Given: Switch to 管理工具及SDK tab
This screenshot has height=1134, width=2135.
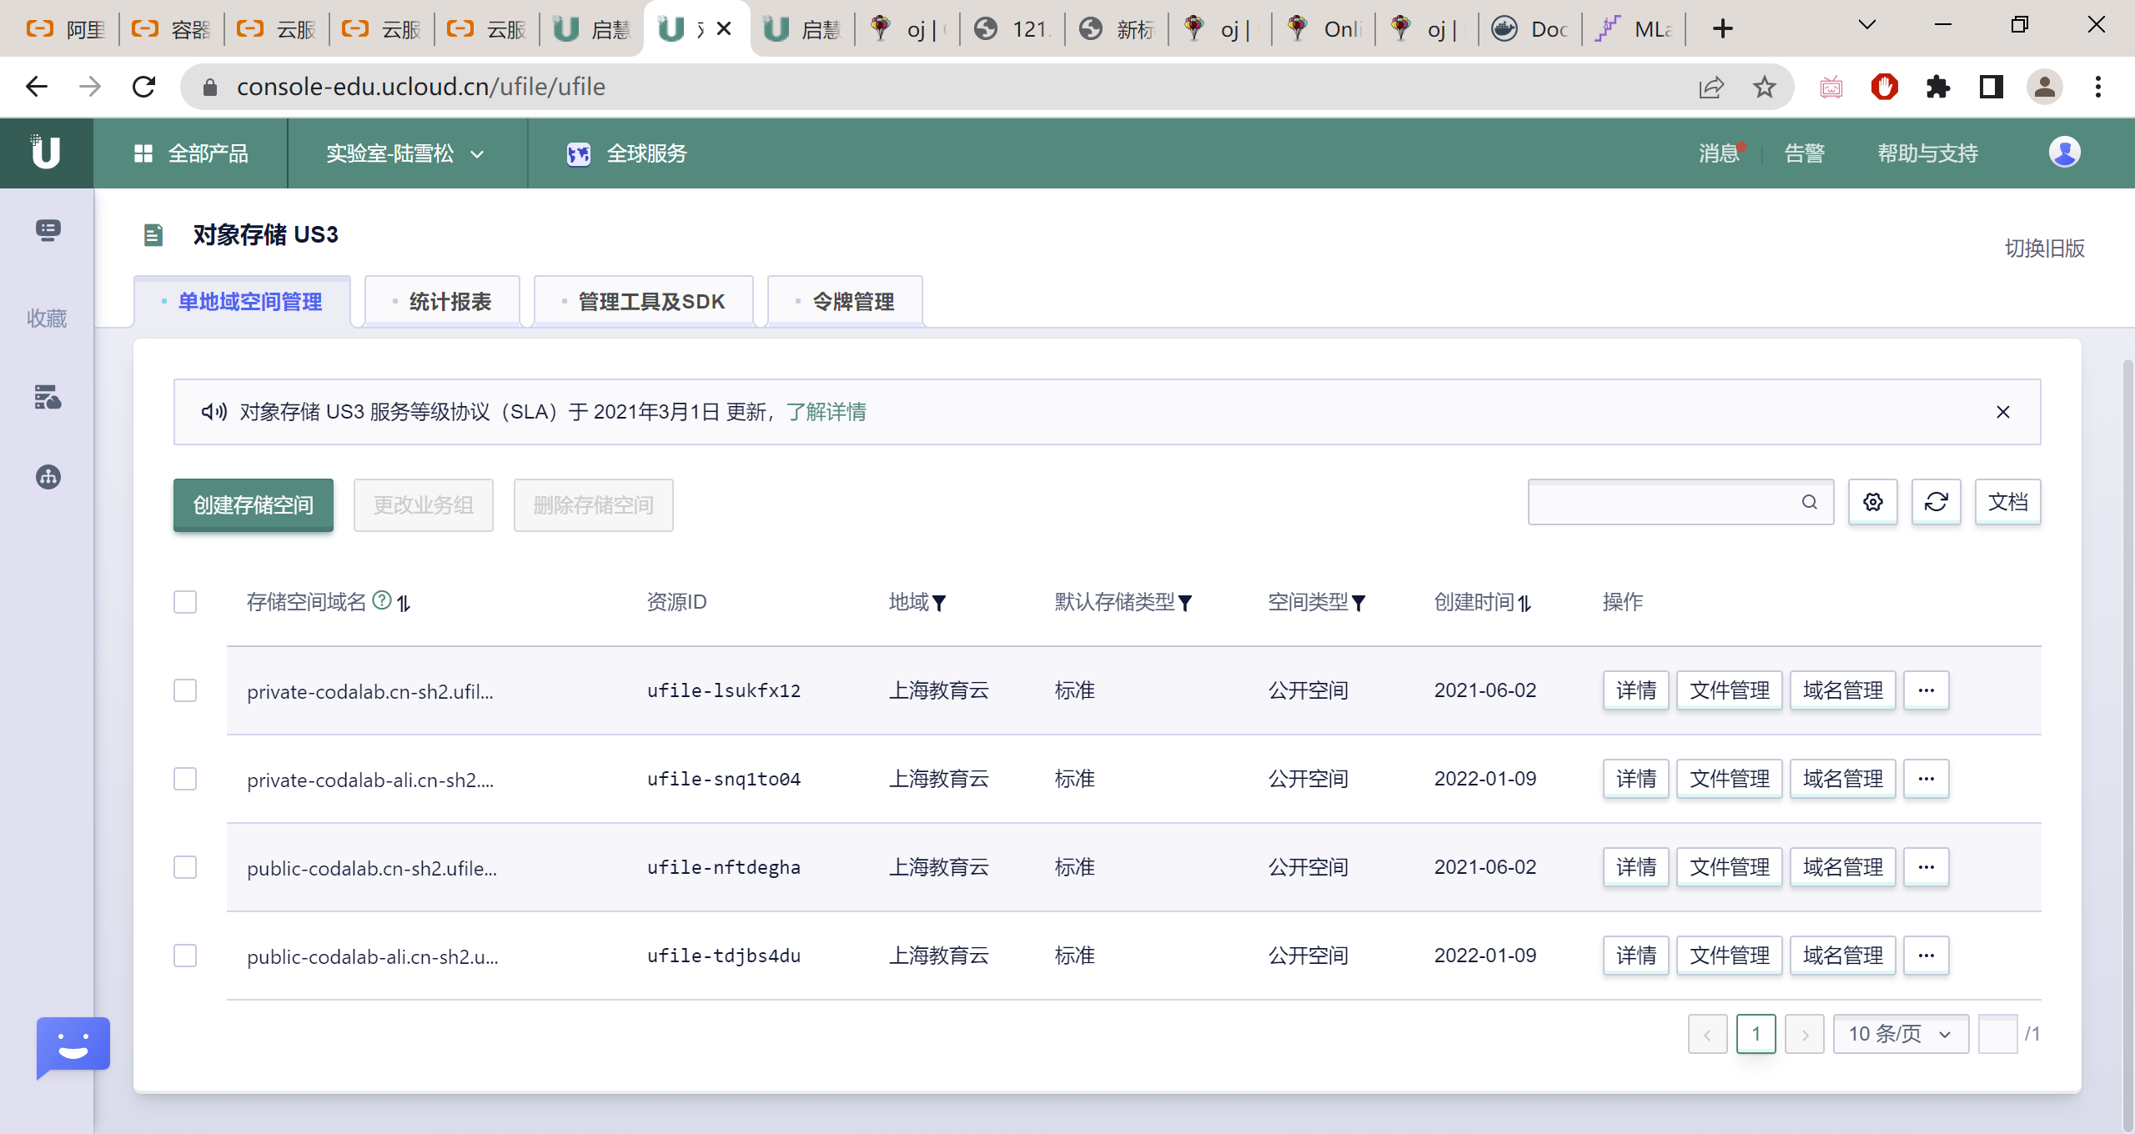Looking at the screenshot, I should pos(644,301).
